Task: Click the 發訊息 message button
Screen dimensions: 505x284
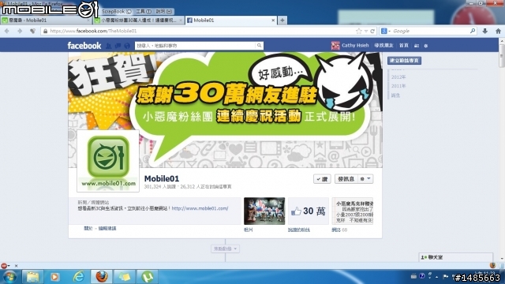Action: pyautogui.click(x=346, y=179)
